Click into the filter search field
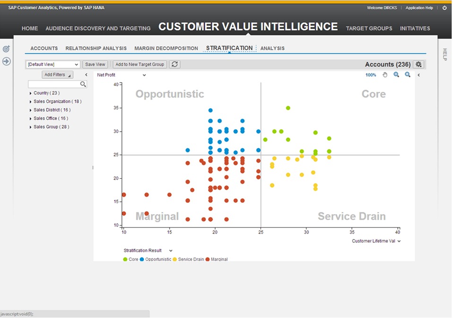The height and width of the screenshot is (318, 453). tap(54, 84)
